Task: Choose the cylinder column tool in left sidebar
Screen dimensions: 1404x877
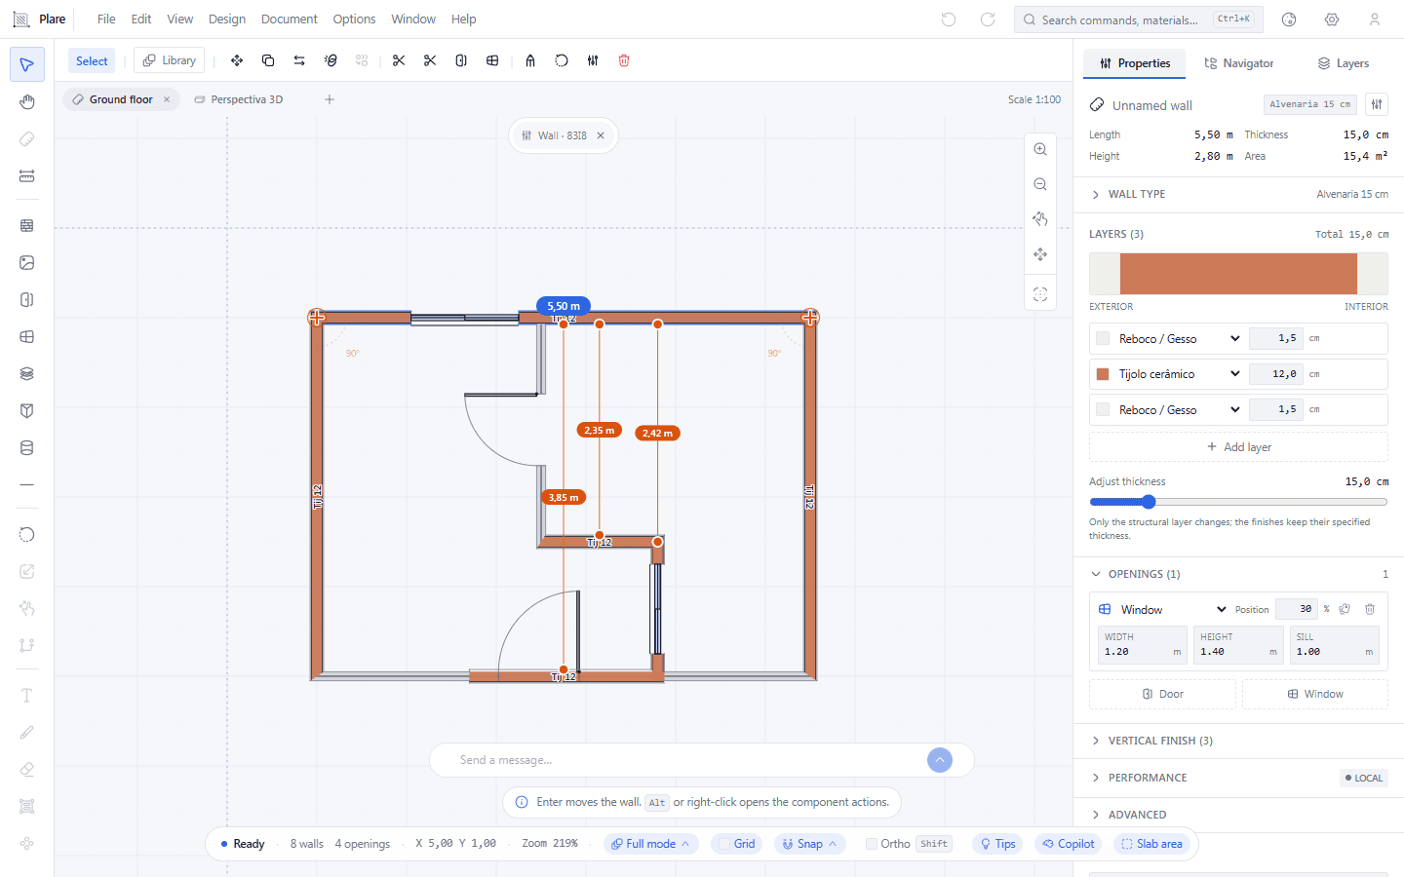Action: [27, 447]
